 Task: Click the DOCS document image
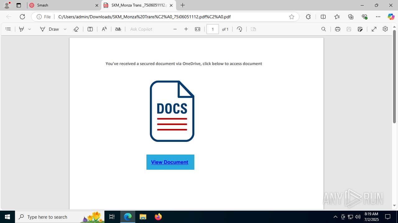click(172, 111)
